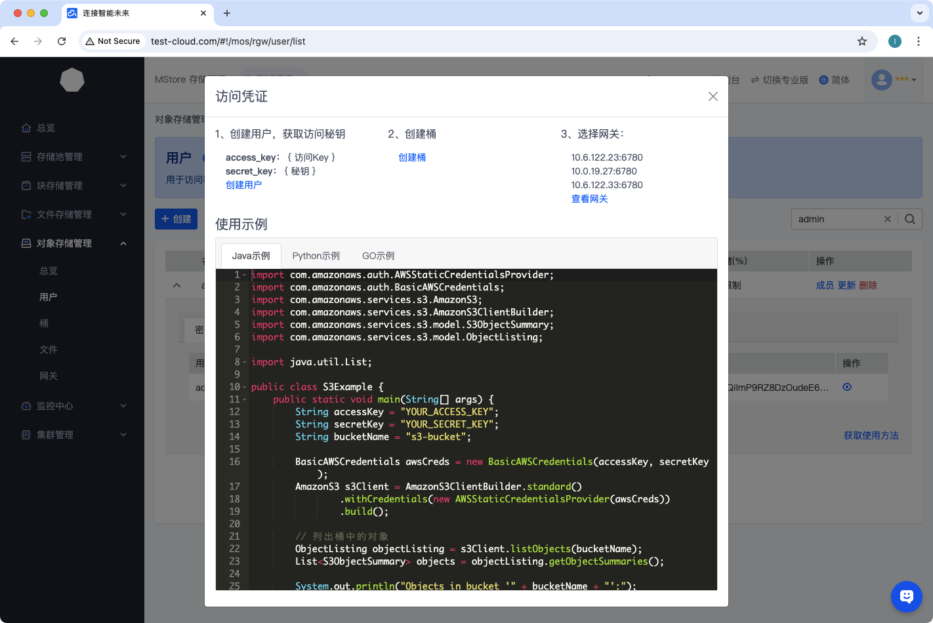Click the 查看网关 link
This screenshot has width=933, height=623.
[x=589, y=199]
